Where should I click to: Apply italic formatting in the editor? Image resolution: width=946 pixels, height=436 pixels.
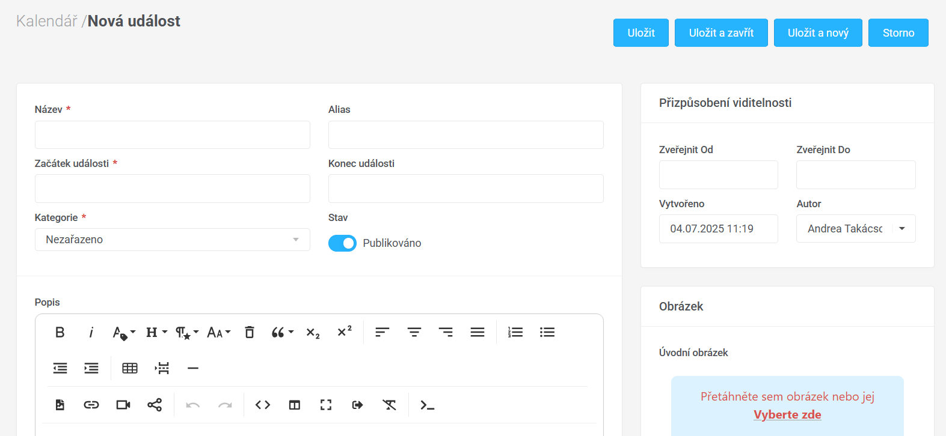(x=91, y=332)
